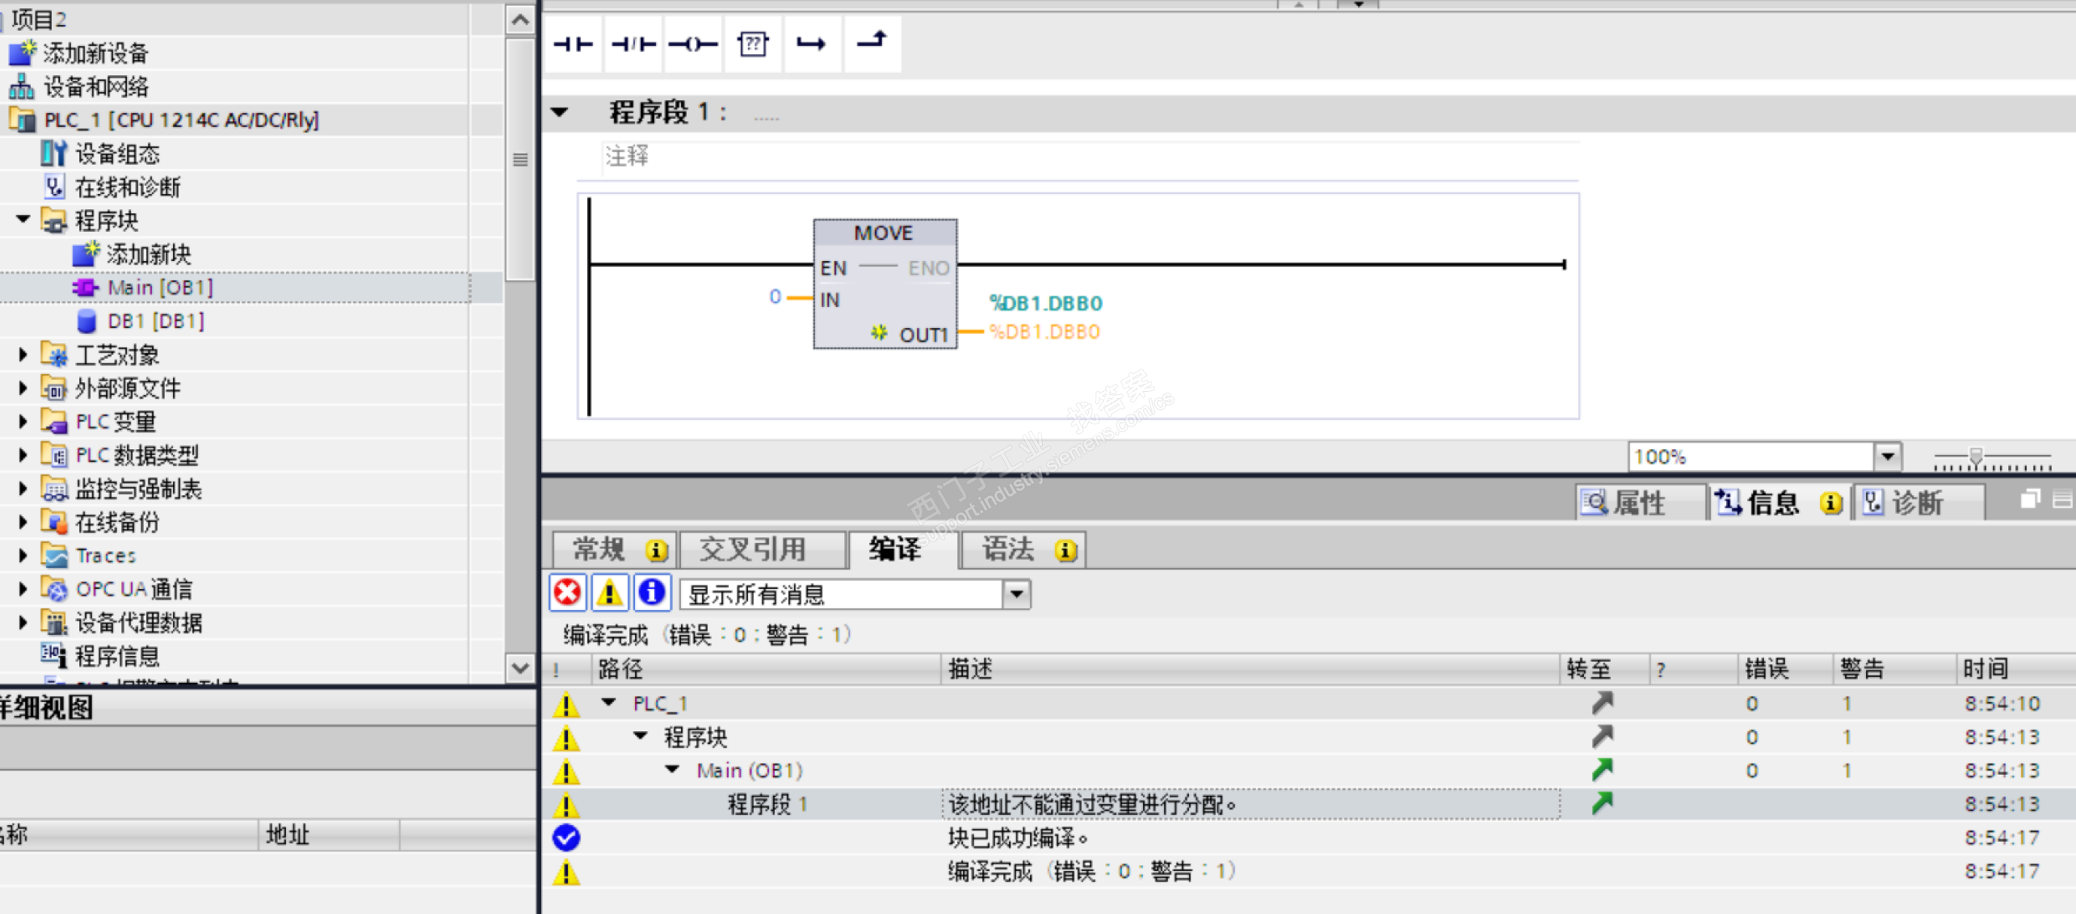
Task: Insert an output coil instruction
Action: tap(693, 44)
